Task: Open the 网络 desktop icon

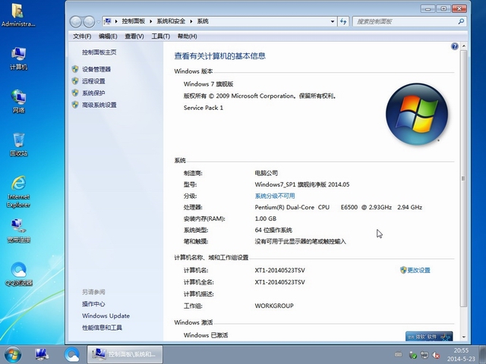Action: 18,101
